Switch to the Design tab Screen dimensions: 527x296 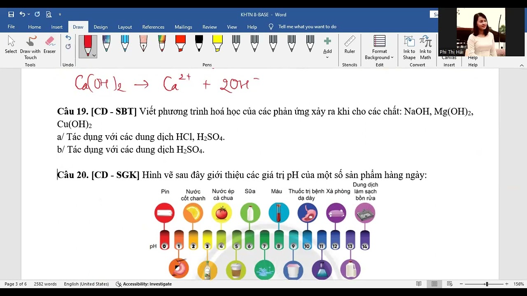(100, 27)
